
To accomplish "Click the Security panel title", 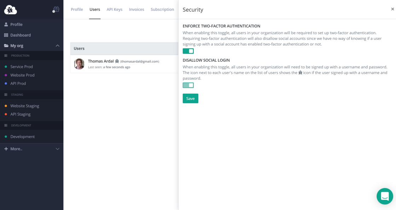I will (x=193, y=10).
